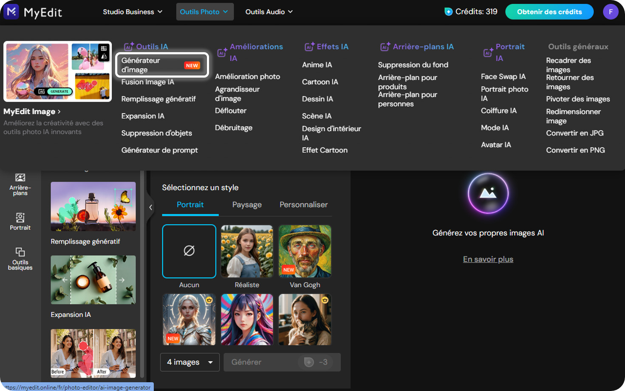Select the Déflouter tool
The height and width of the screenshot is (391, 625).
point(231,111)
